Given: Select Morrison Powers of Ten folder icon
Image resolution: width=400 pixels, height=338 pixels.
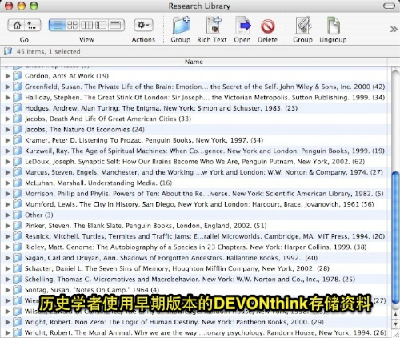Looking at the screenshot, I should click(18, 194).
